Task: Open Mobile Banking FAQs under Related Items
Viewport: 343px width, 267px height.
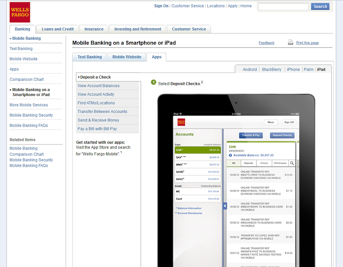Action: [x=29, y=166]
